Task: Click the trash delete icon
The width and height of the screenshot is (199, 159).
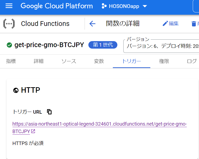Action: 194,24
